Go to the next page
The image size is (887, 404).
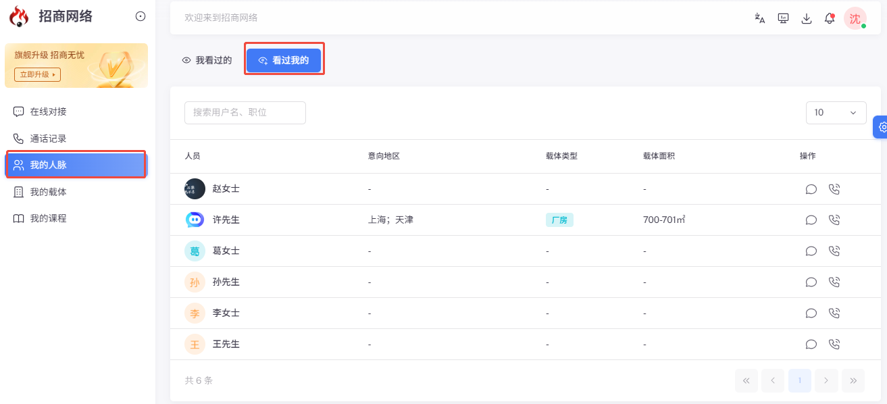pos(826,381)
